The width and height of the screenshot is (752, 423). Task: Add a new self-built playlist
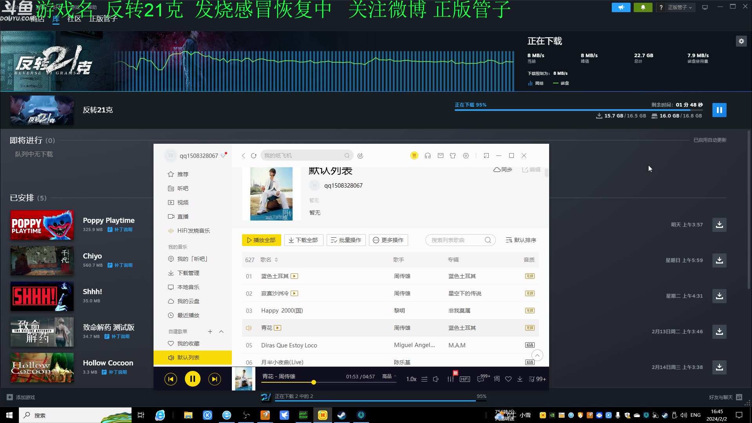coord(210,332)
